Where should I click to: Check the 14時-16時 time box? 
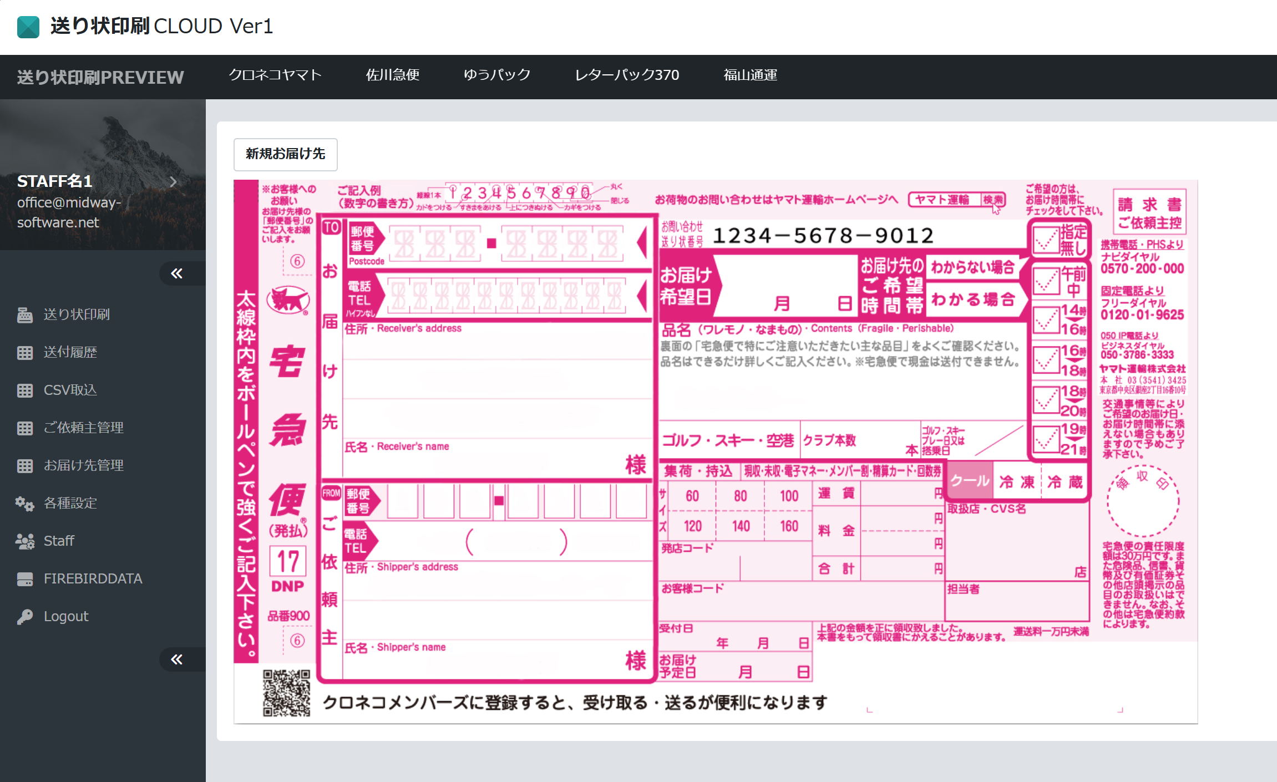1046,320
